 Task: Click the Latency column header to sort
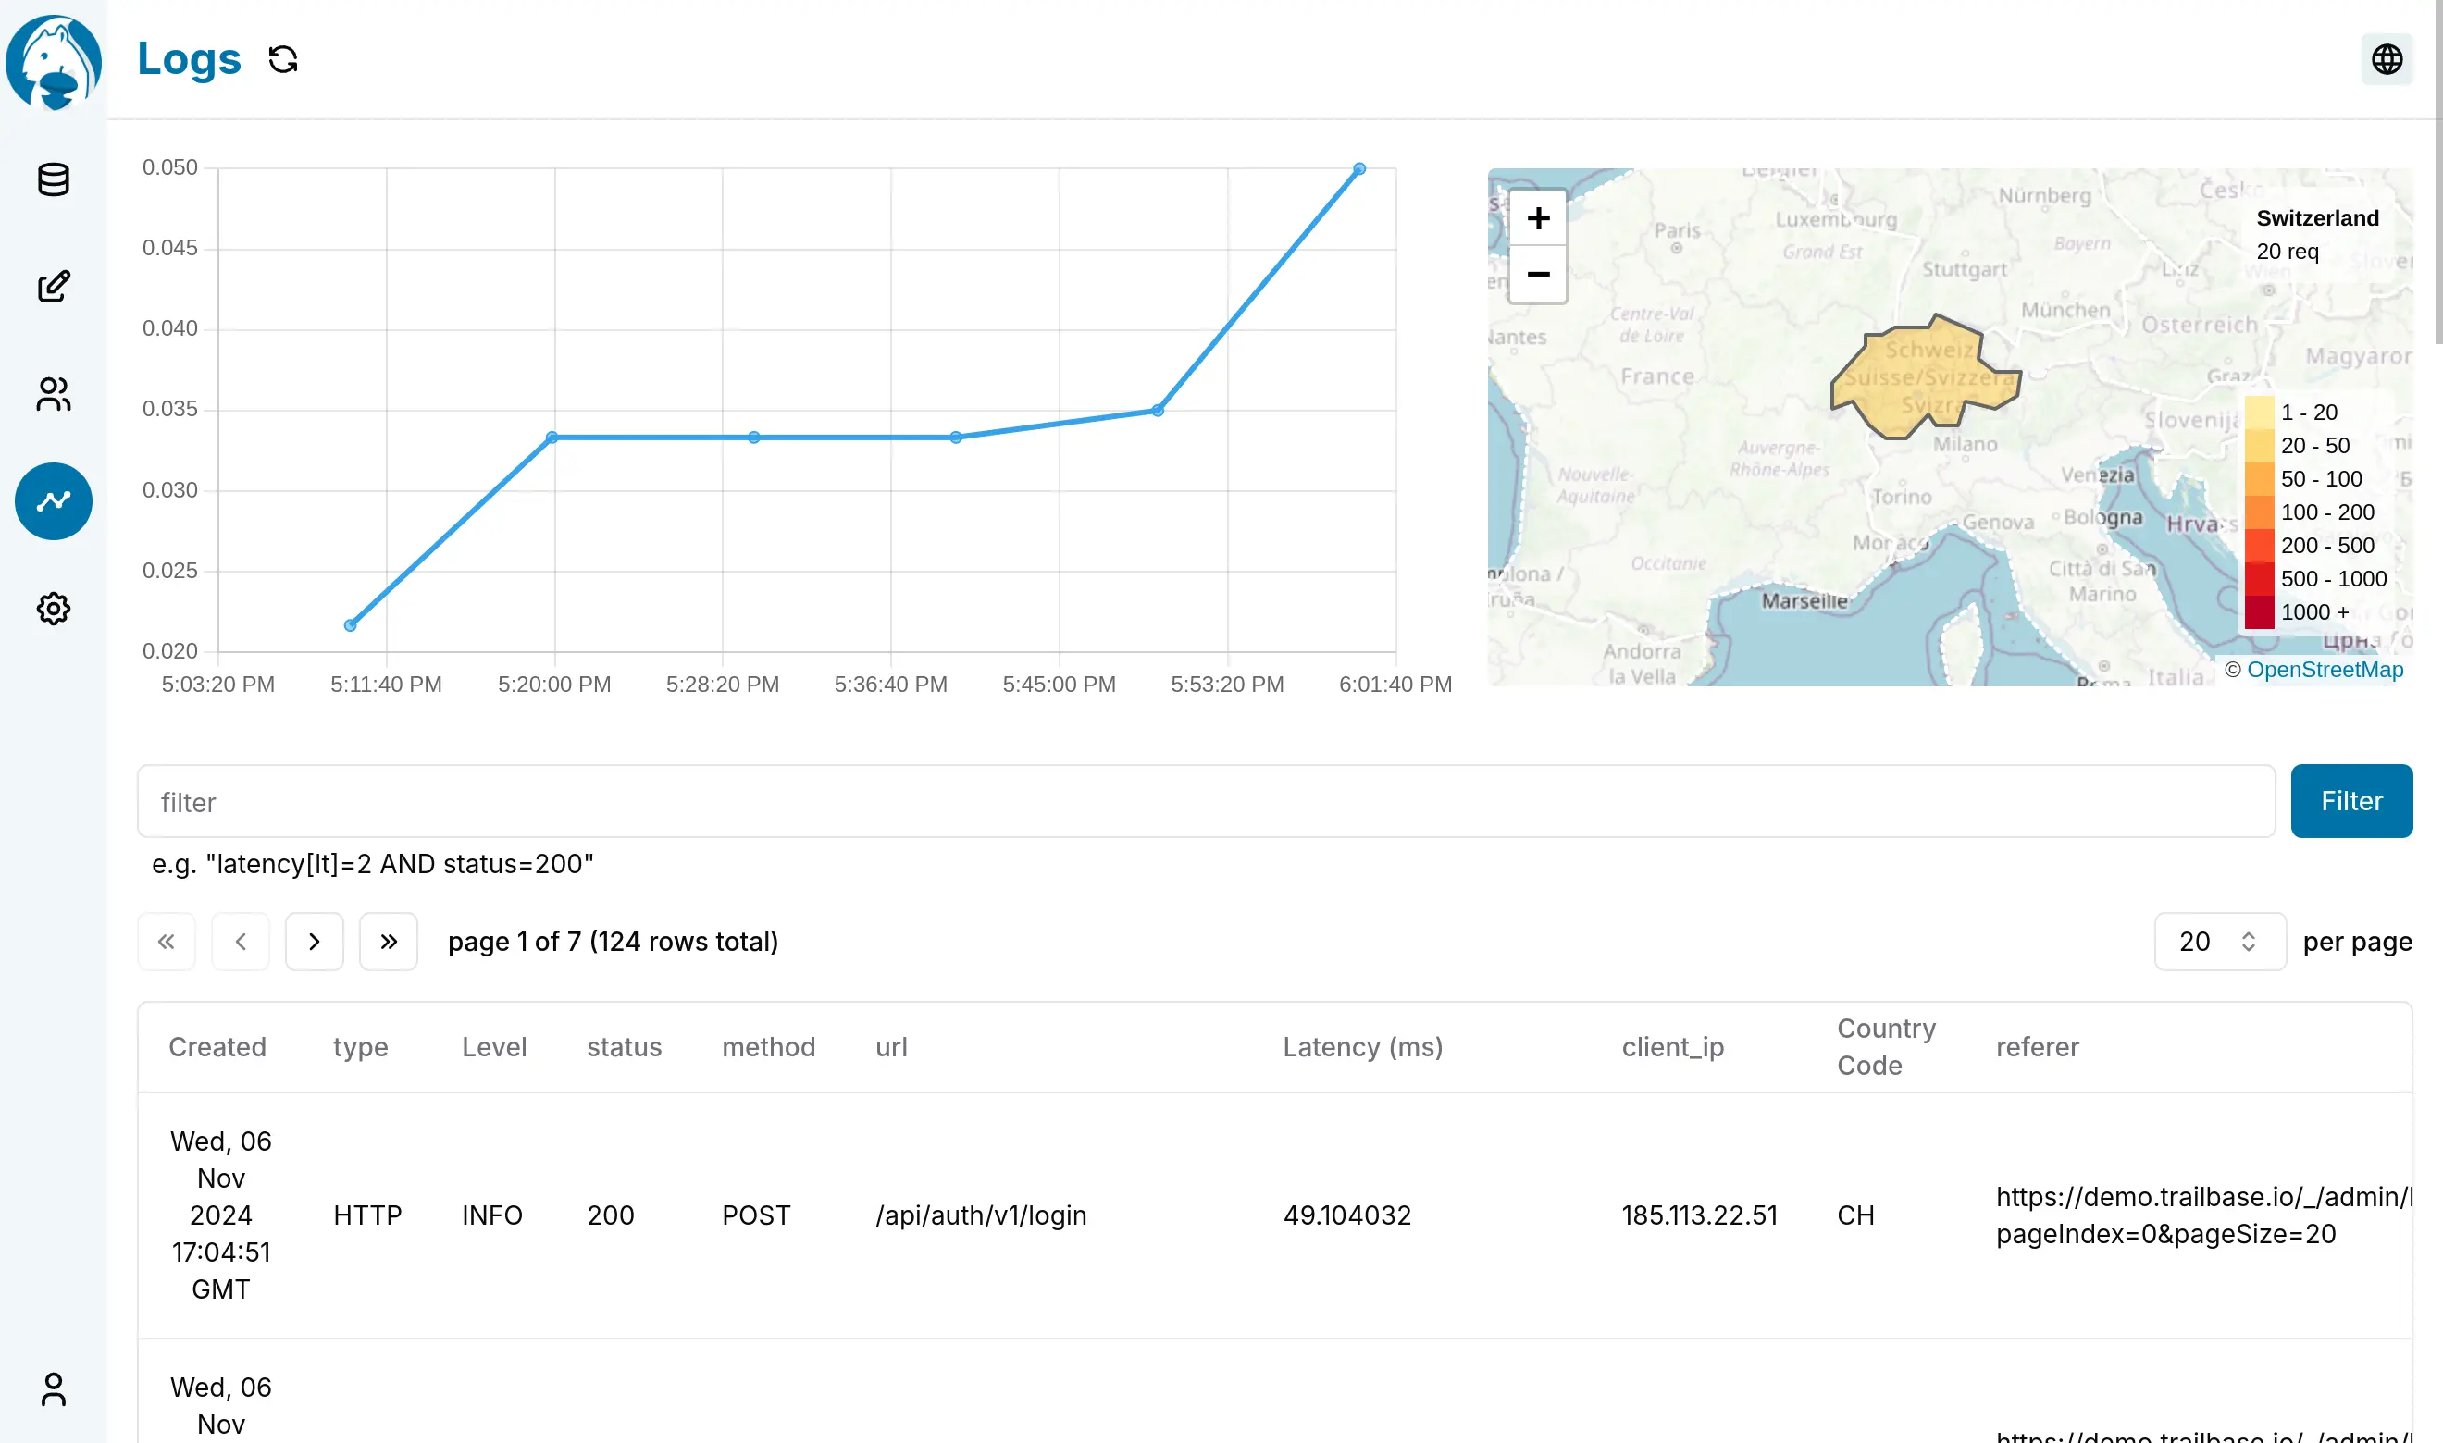[1362, 1046]
